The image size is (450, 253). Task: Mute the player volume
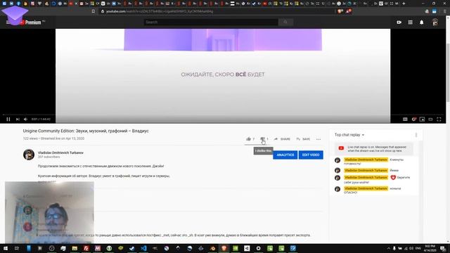25,119
